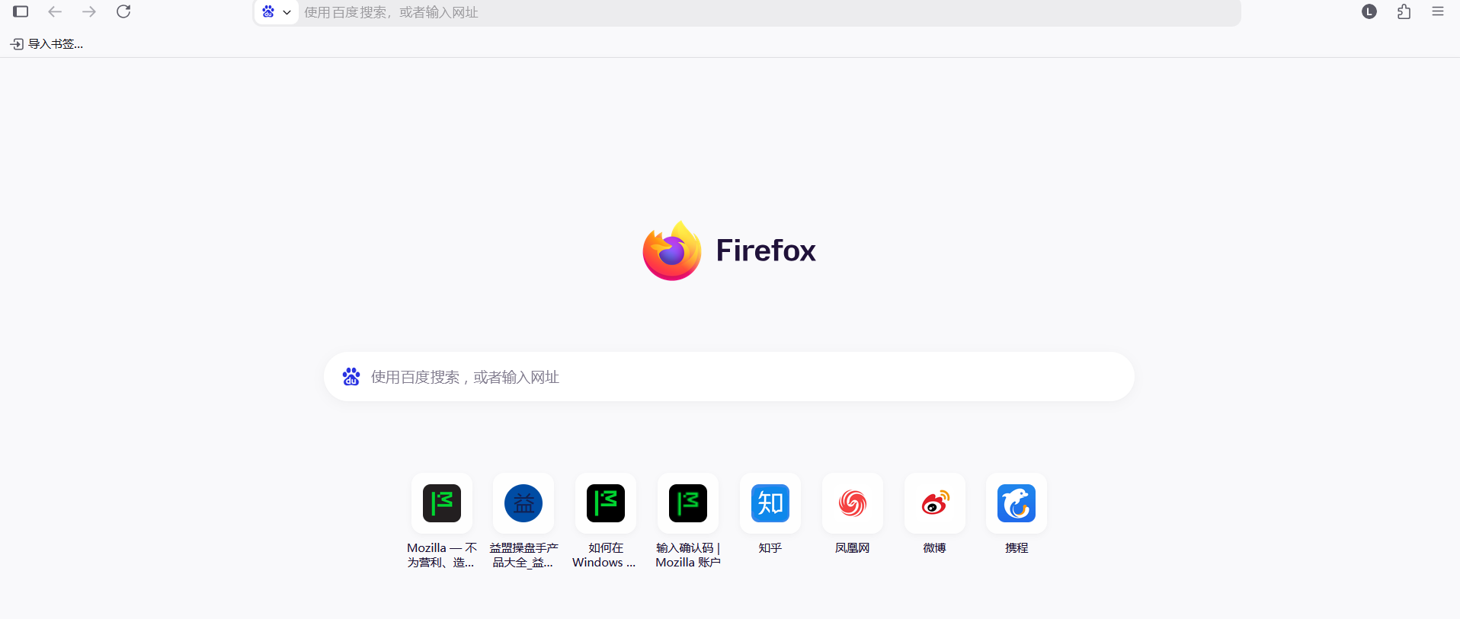The width and height of the screenshot is (1460, 619).
Task: Open the Firefox application hamburger menu
Action: tap(1438, 11)
